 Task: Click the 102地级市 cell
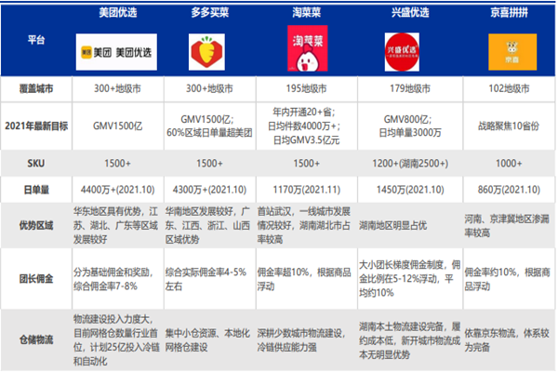coord(509,88)
